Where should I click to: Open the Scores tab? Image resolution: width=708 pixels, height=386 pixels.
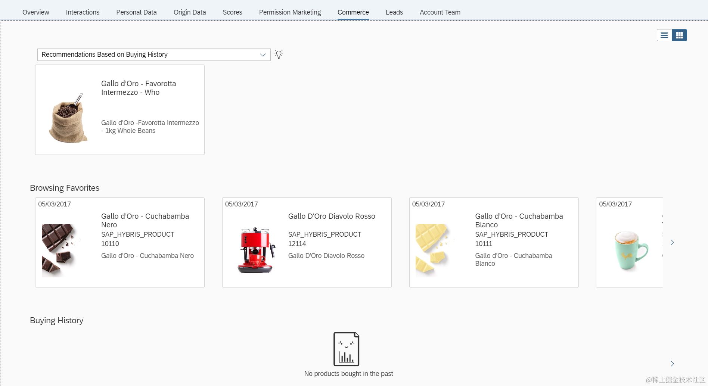[x=232, y=12]
